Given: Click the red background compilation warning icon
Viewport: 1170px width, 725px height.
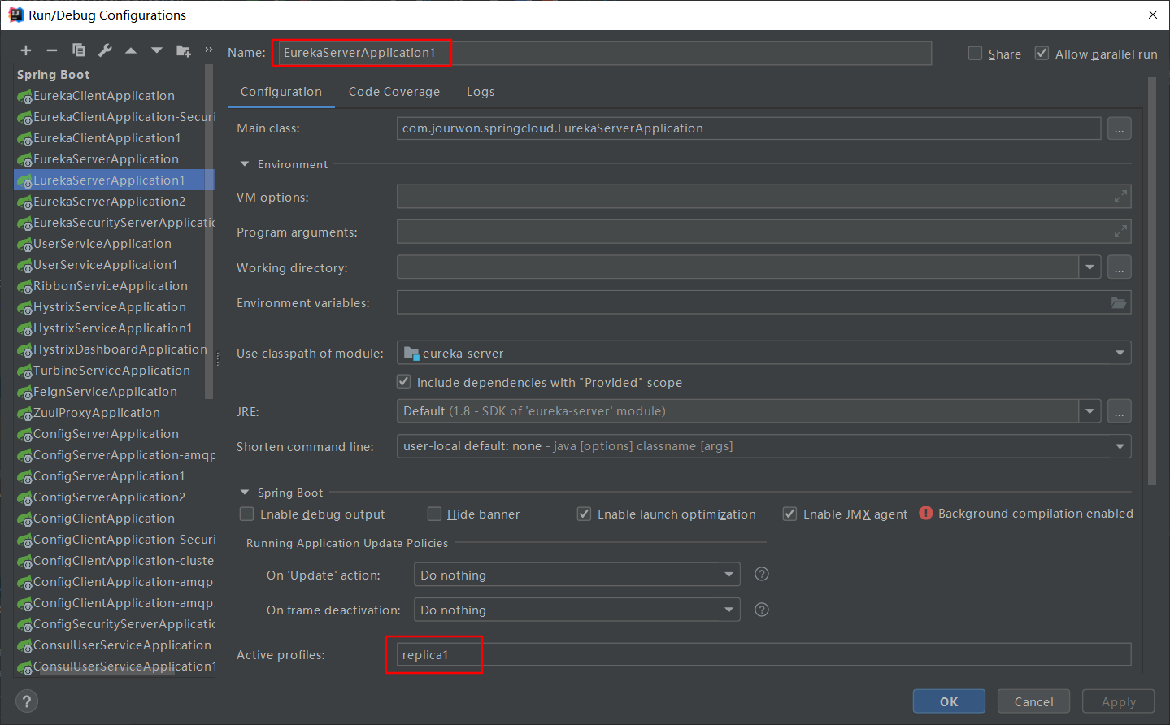Looking at the screenshot, I should point(926,513).
